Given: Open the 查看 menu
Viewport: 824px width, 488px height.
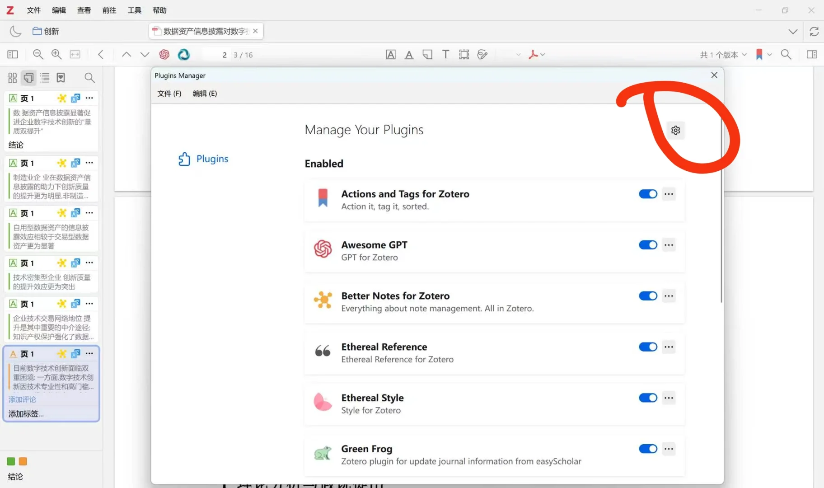Looking at the screenshot, I should click(84, 10).
